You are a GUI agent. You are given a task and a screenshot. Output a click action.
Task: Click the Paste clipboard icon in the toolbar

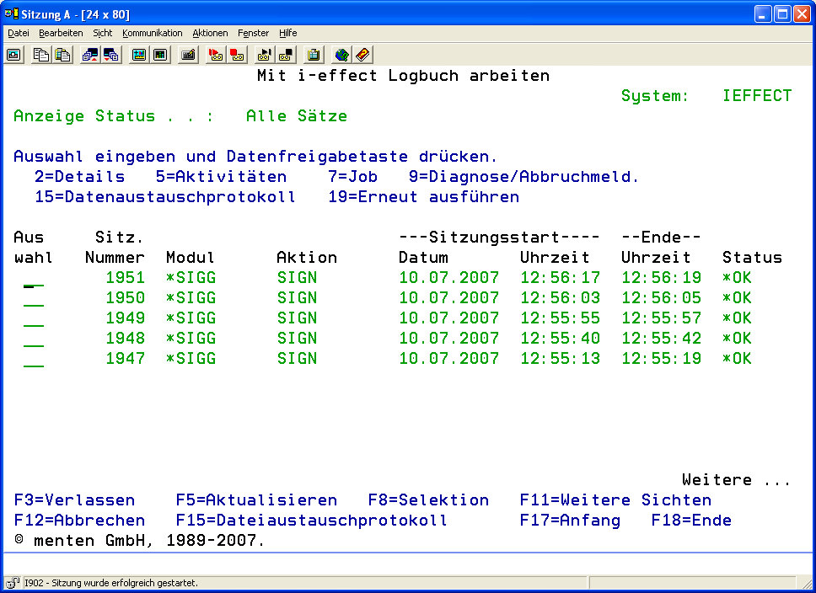pyautogui.click(x=62, y=55)
